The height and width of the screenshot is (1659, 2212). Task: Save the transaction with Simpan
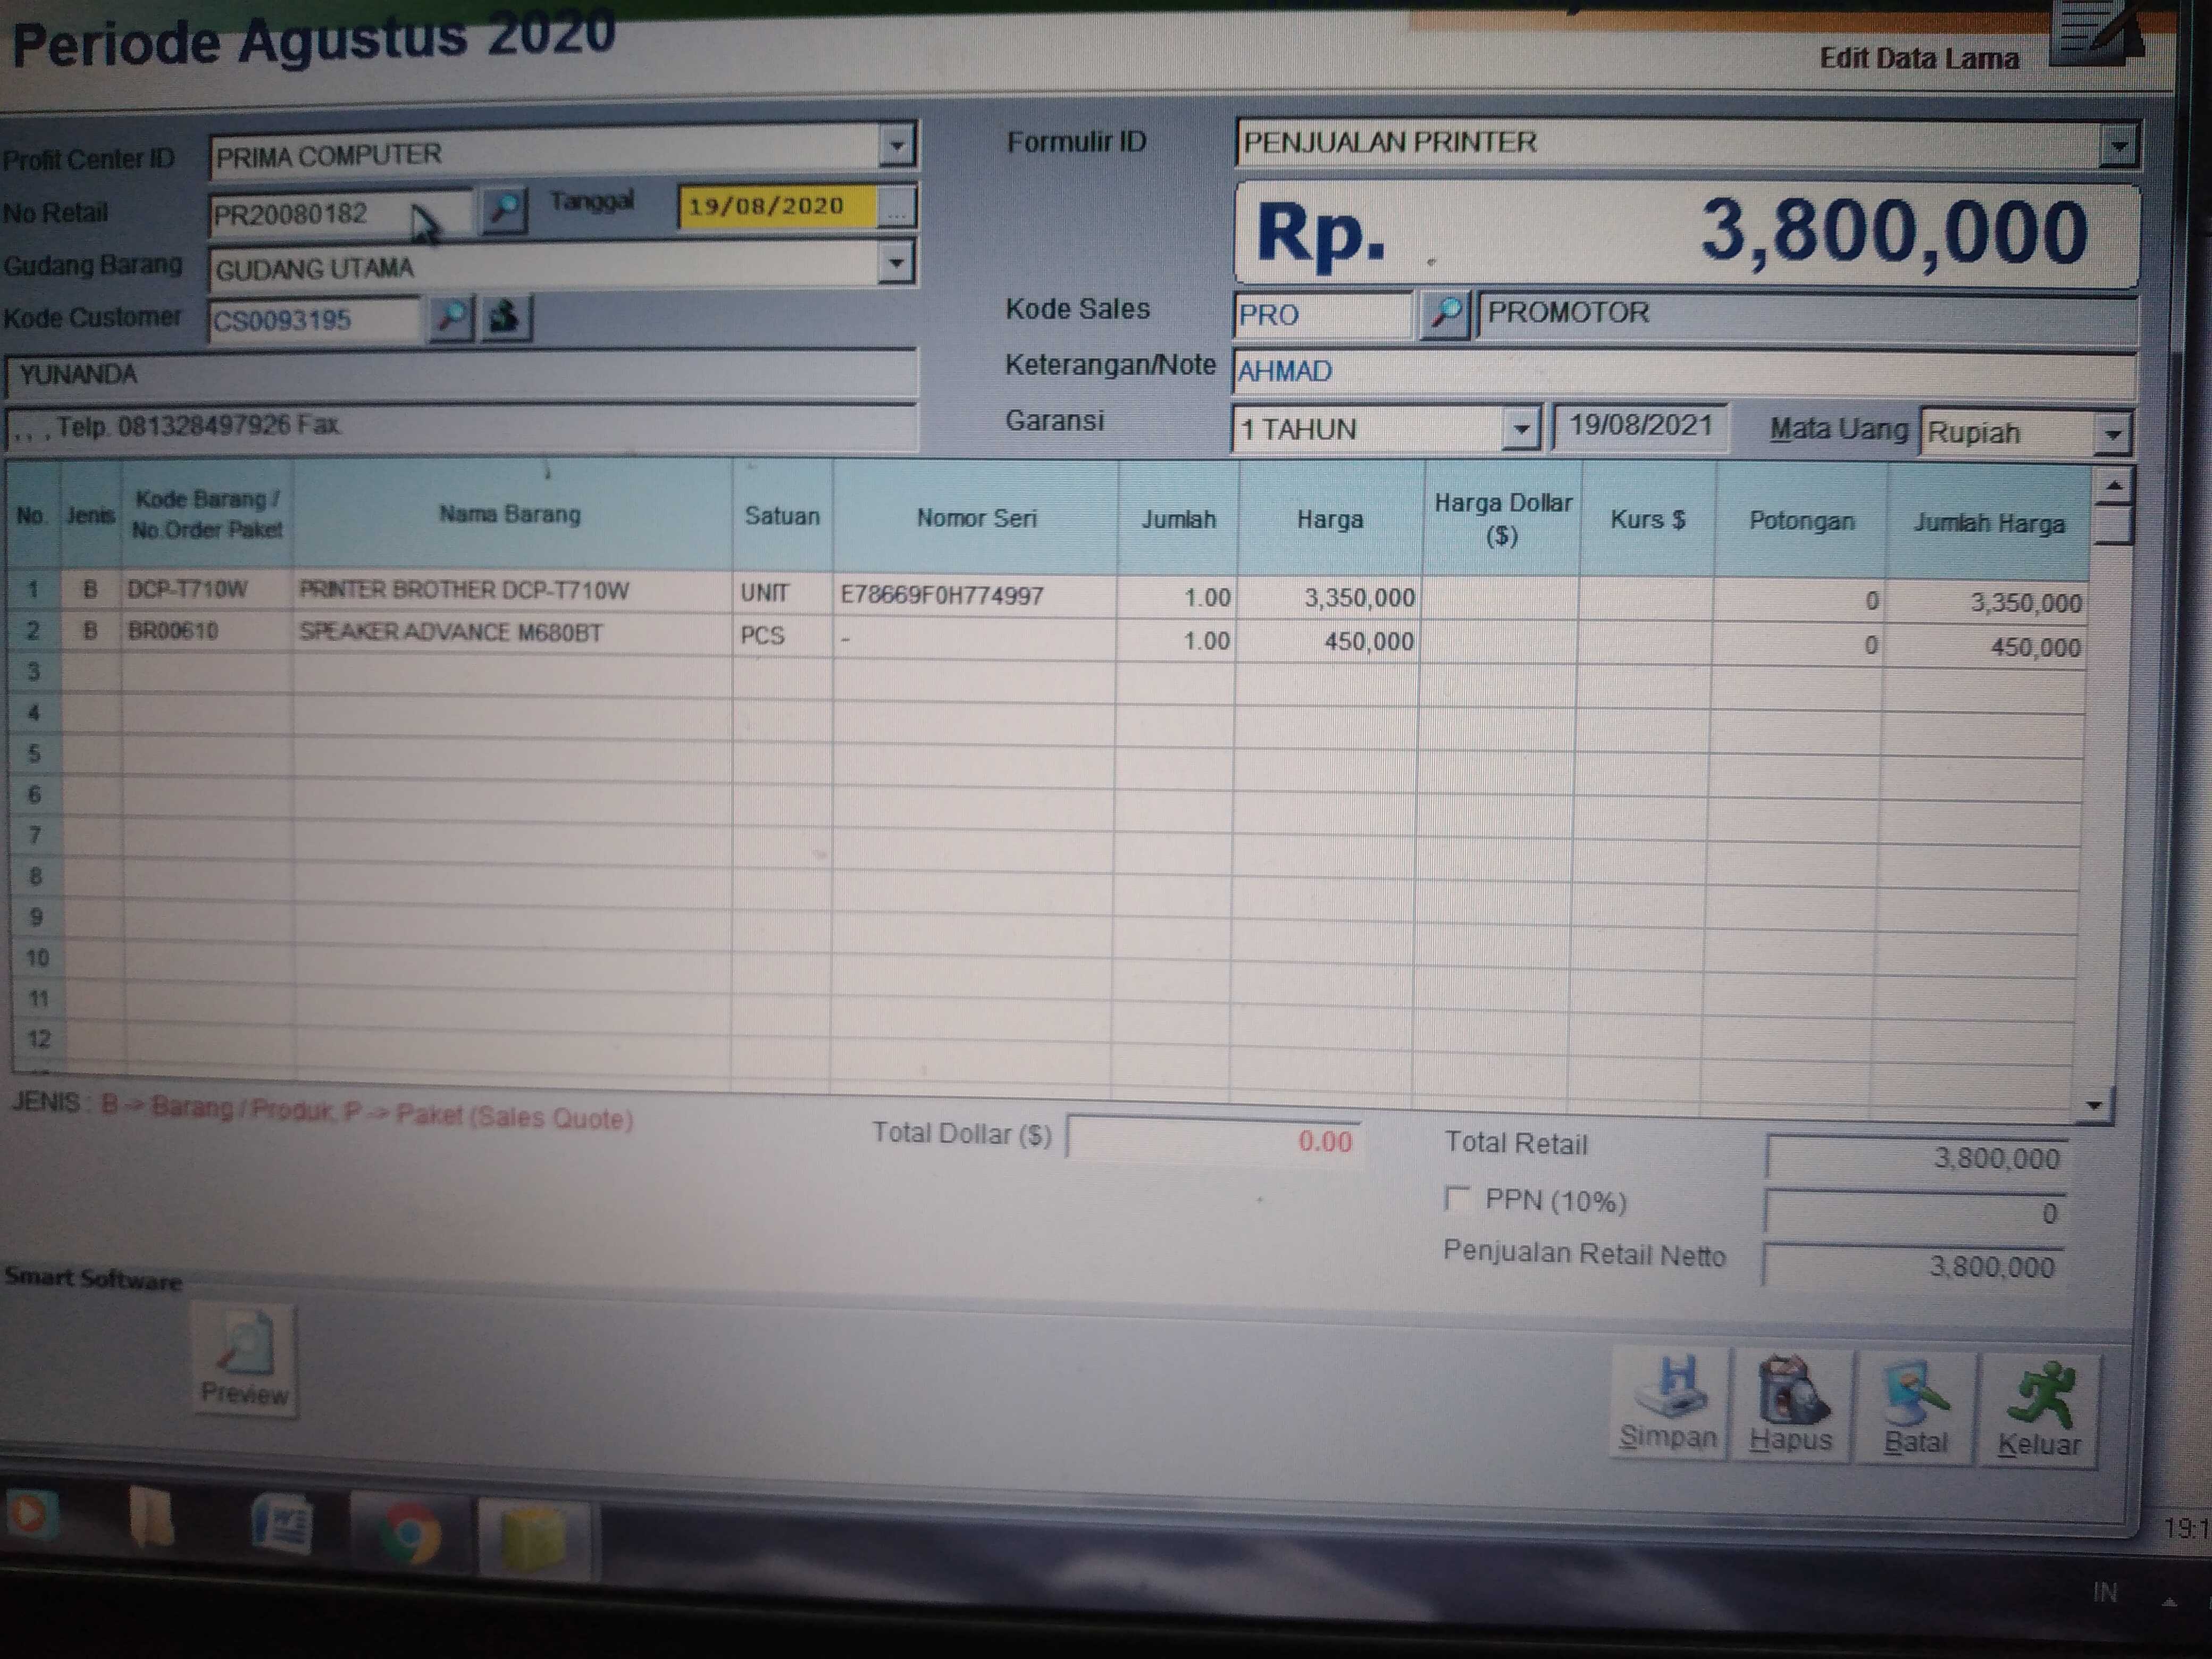1667,1405
